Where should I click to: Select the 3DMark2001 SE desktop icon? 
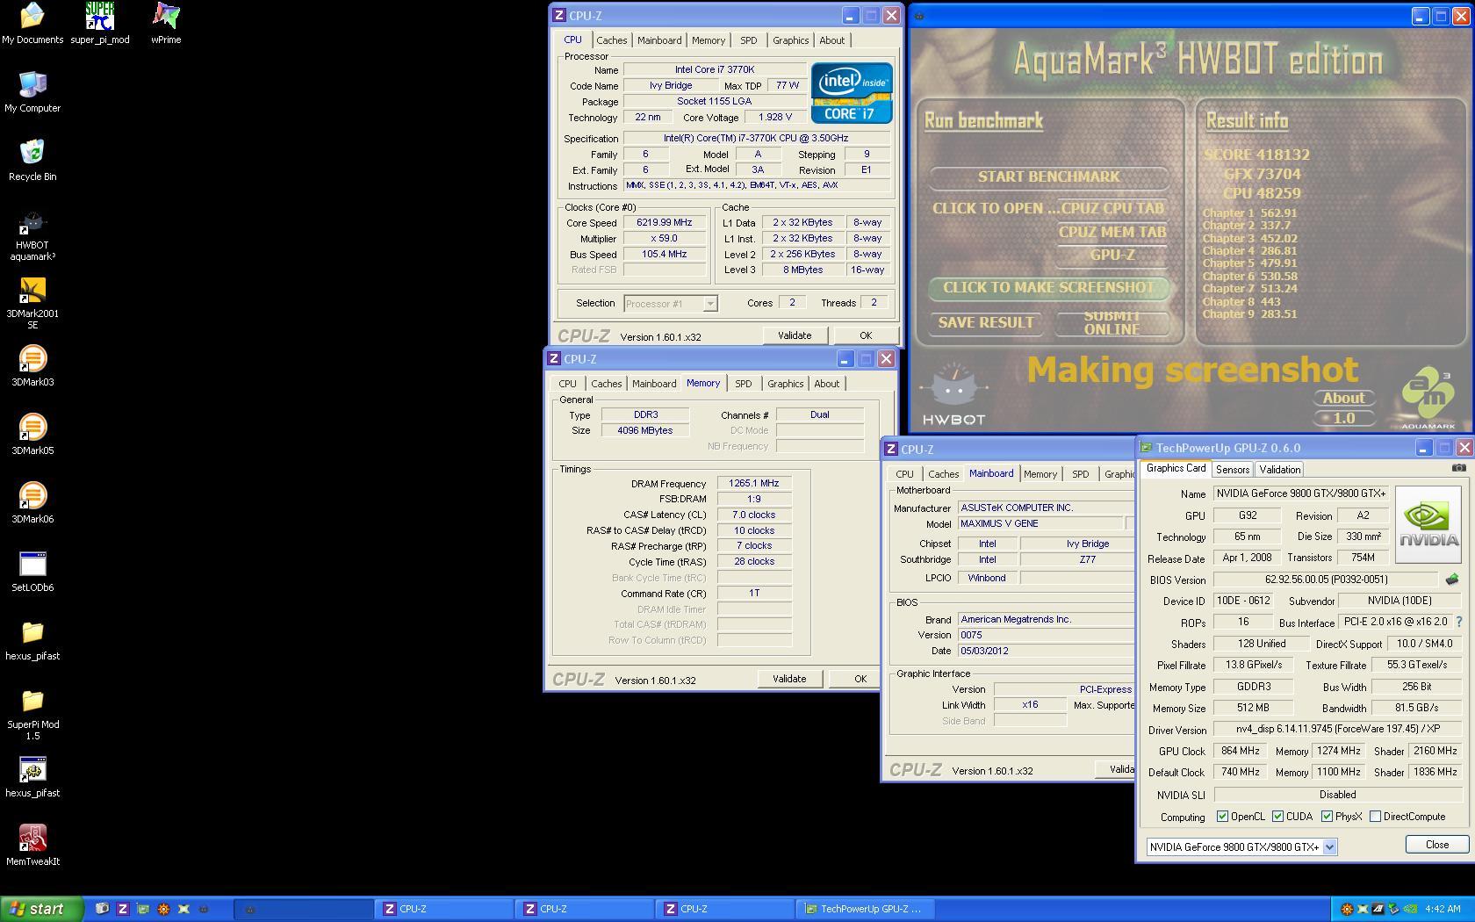click(32, 304)
